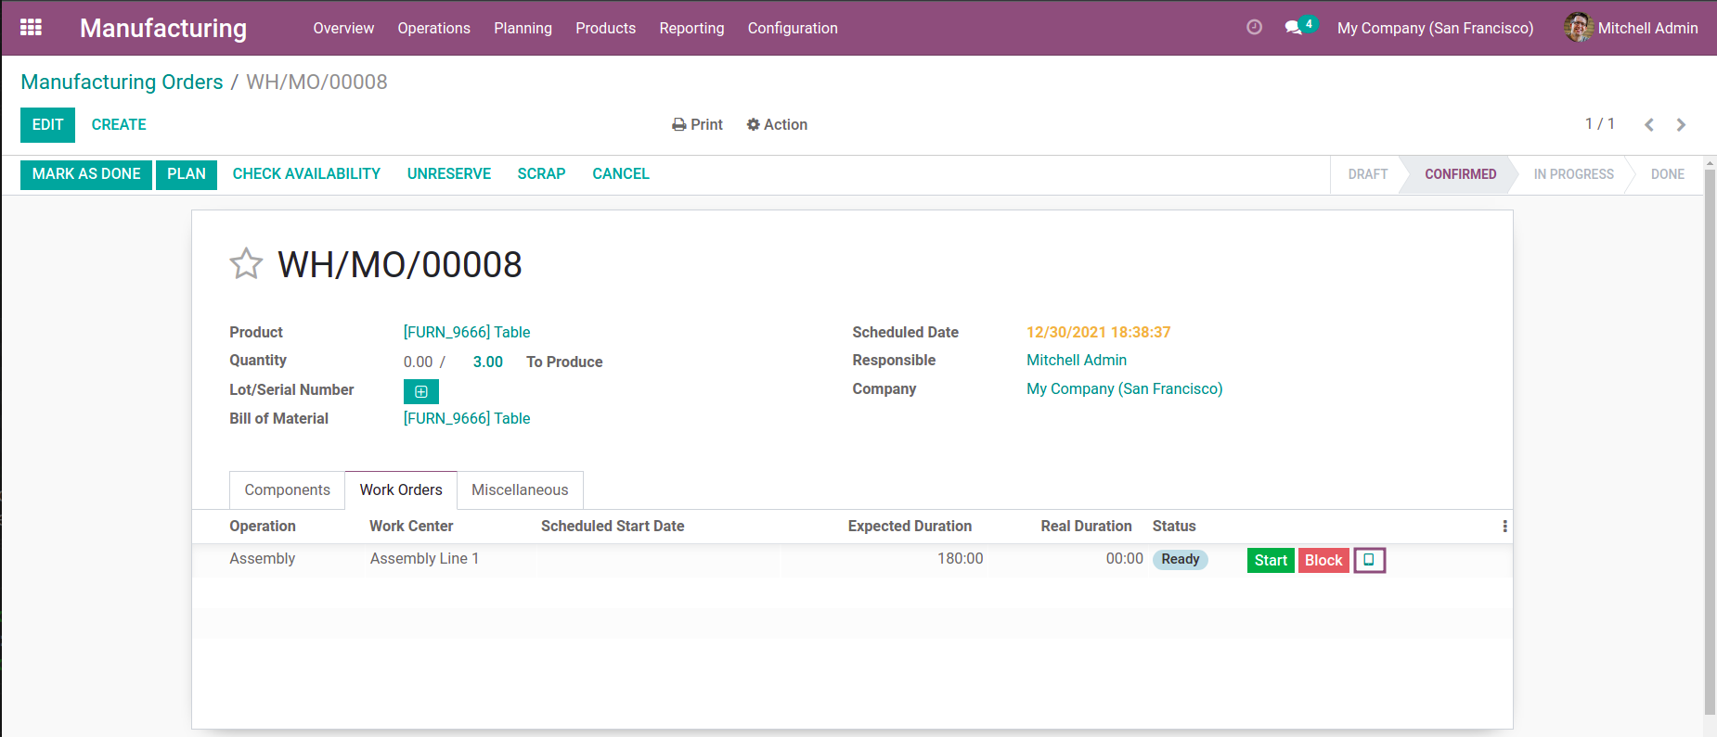This screenshot has width=1717, height=737.
Task: Open the Print dropdown
Action: click(697, 124)
